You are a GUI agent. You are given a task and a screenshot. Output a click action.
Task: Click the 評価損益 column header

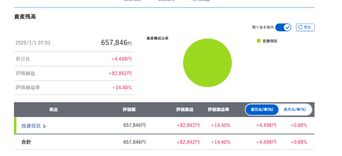tap(185, 109)
